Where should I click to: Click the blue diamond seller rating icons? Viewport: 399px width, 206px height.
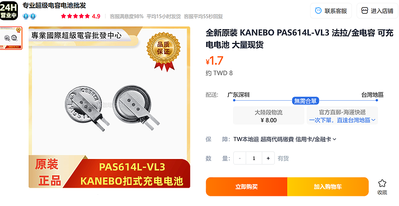29,16
